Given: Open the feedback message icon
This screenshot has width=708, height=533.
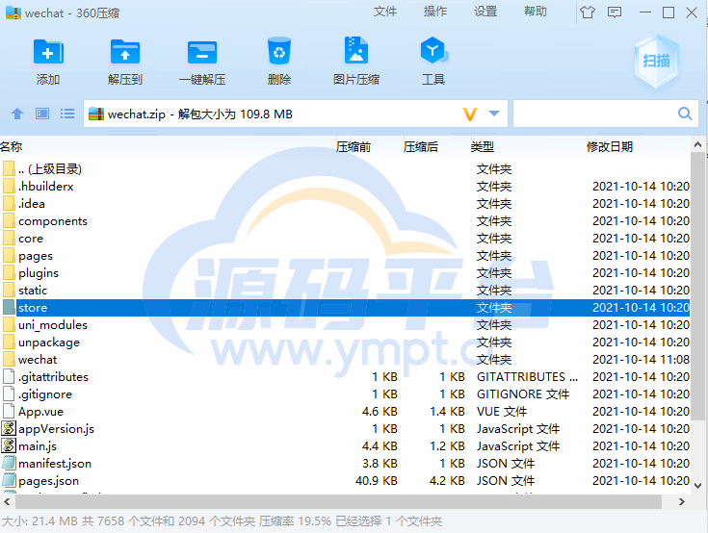Looking at the screenshot, I should click(x=615, y=13).
